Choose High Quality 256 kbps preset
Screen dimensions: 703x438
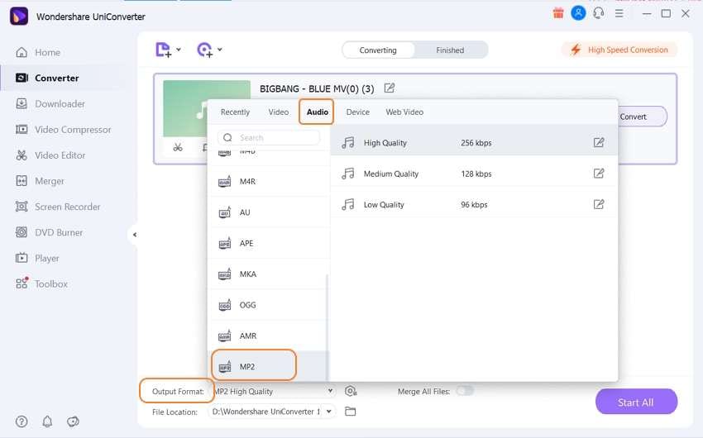[x=474, y=143]
